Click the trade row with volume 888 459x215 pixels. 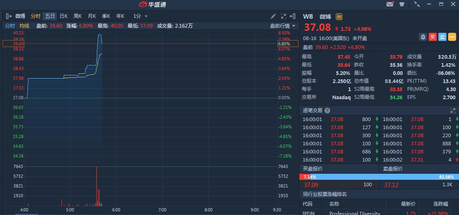tap(419, 144)
